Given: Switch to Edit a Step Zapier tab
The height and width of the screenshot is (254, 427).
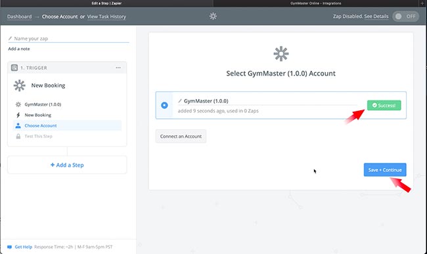Looking at the screenshot, I should 106,3.
